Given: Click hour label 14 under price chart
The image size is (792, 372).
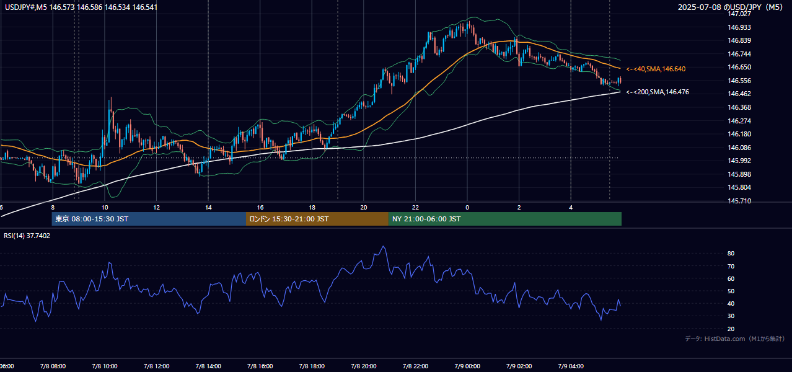Looking at the screenshot, I should coord(208,207).
